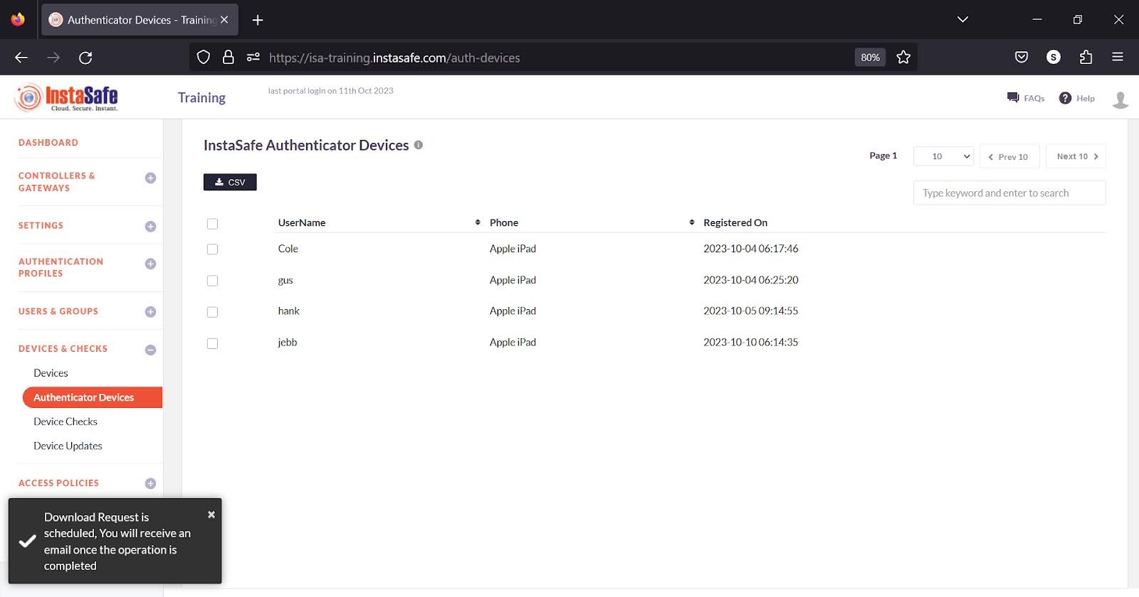
Task: Open FAQs chat bubble icon
Action: (1013, 98)
